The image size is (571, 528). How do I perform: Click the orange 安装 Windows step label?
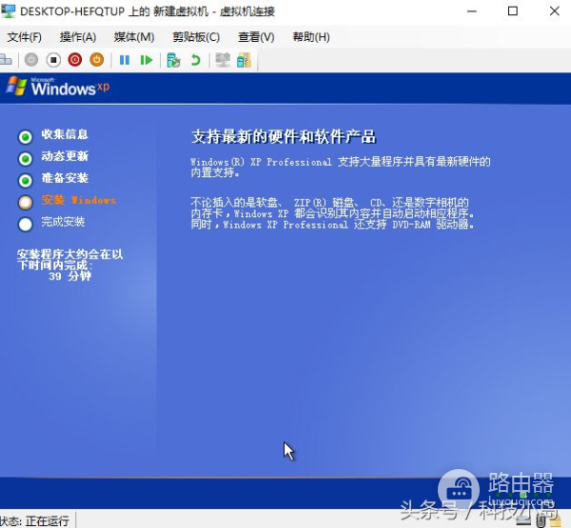79,200
